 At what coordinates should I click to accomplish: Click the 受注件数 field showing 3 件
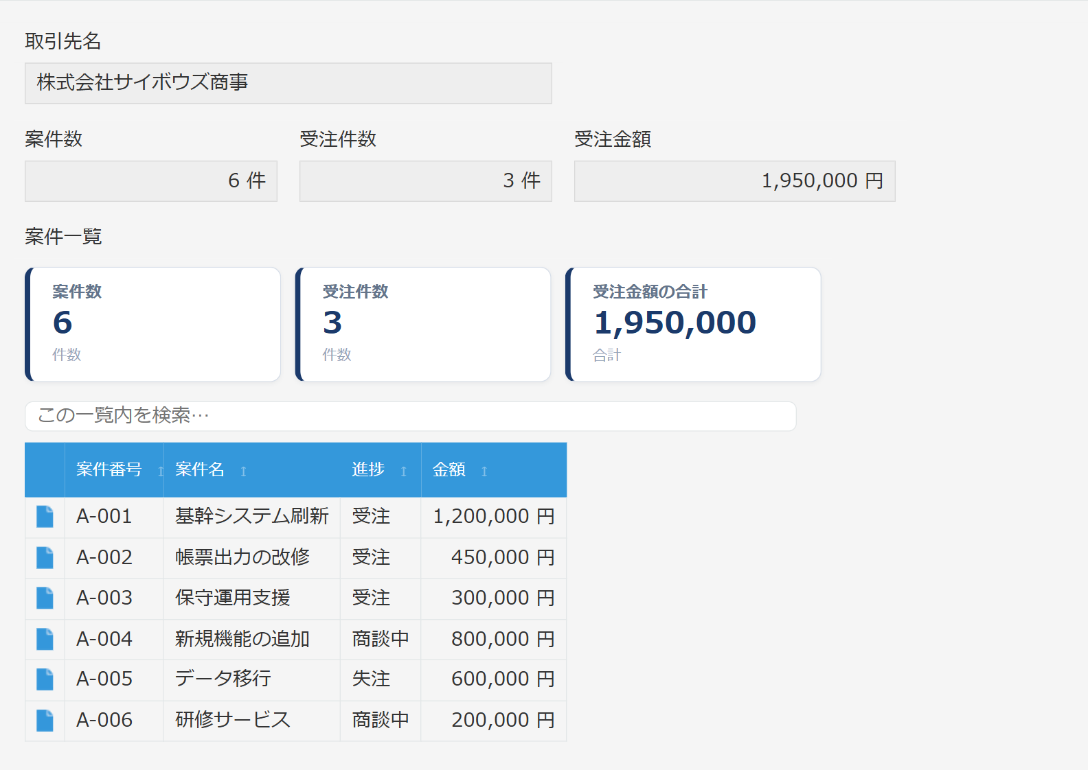pos(426,181)
